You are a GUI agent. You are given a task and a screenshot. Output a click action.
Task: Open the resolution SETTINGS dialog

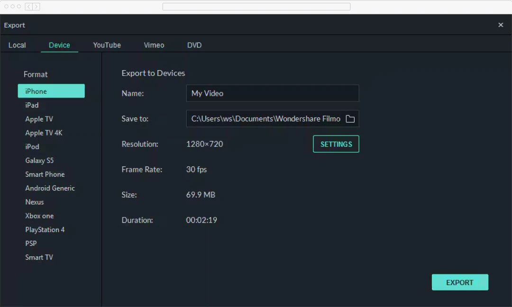tap(336, 144)
